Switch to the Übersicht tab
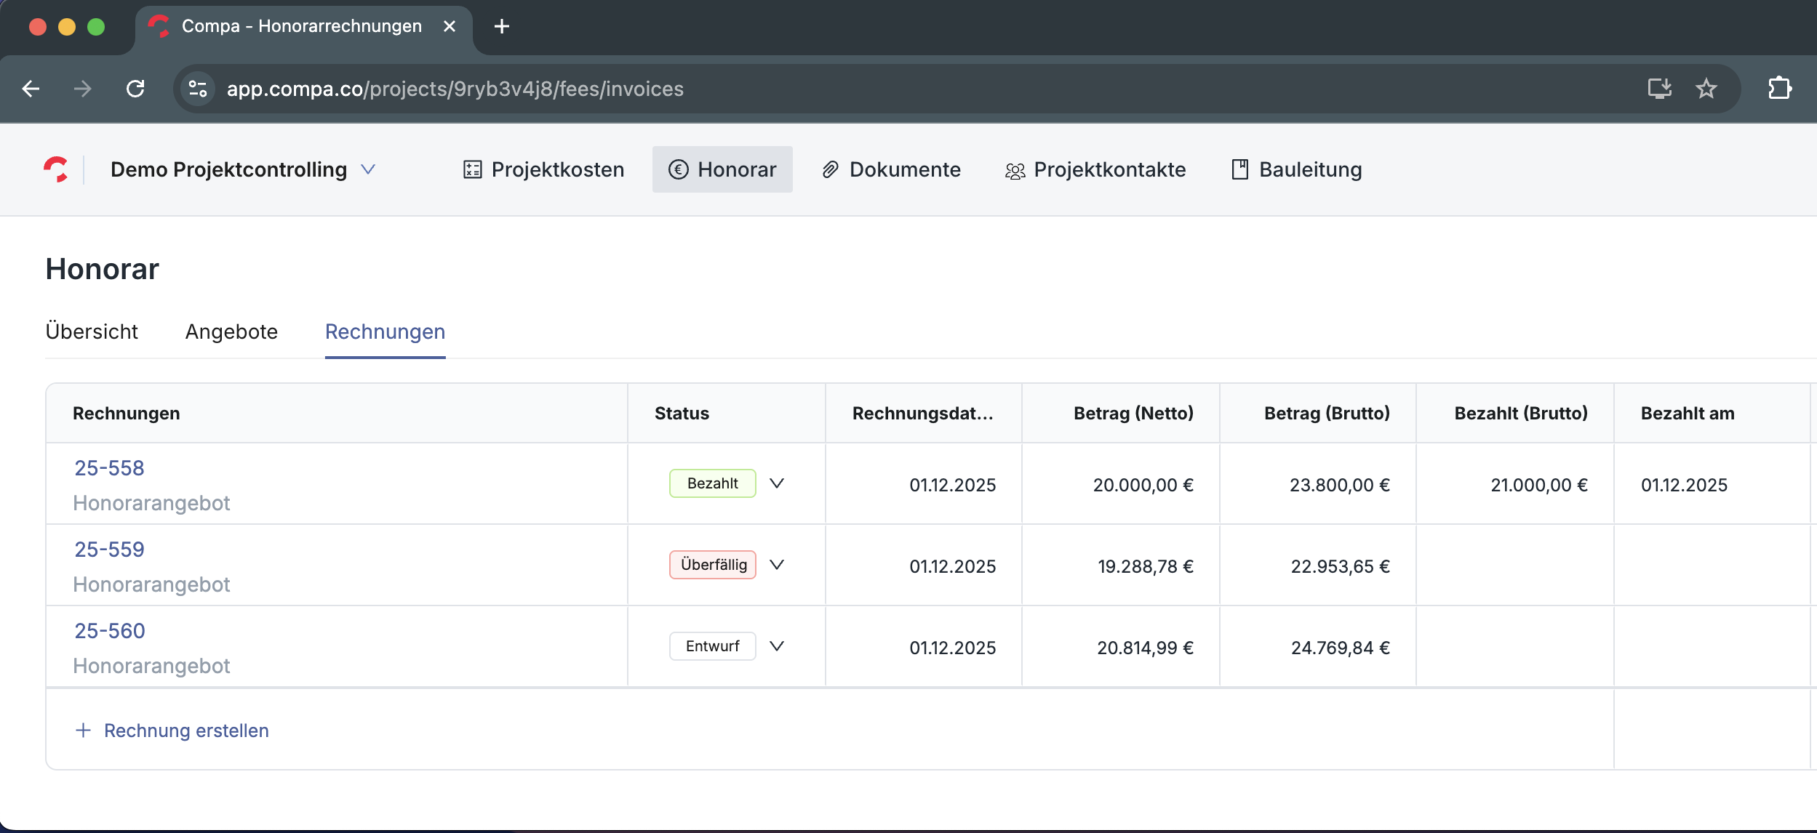 point(92,331)
